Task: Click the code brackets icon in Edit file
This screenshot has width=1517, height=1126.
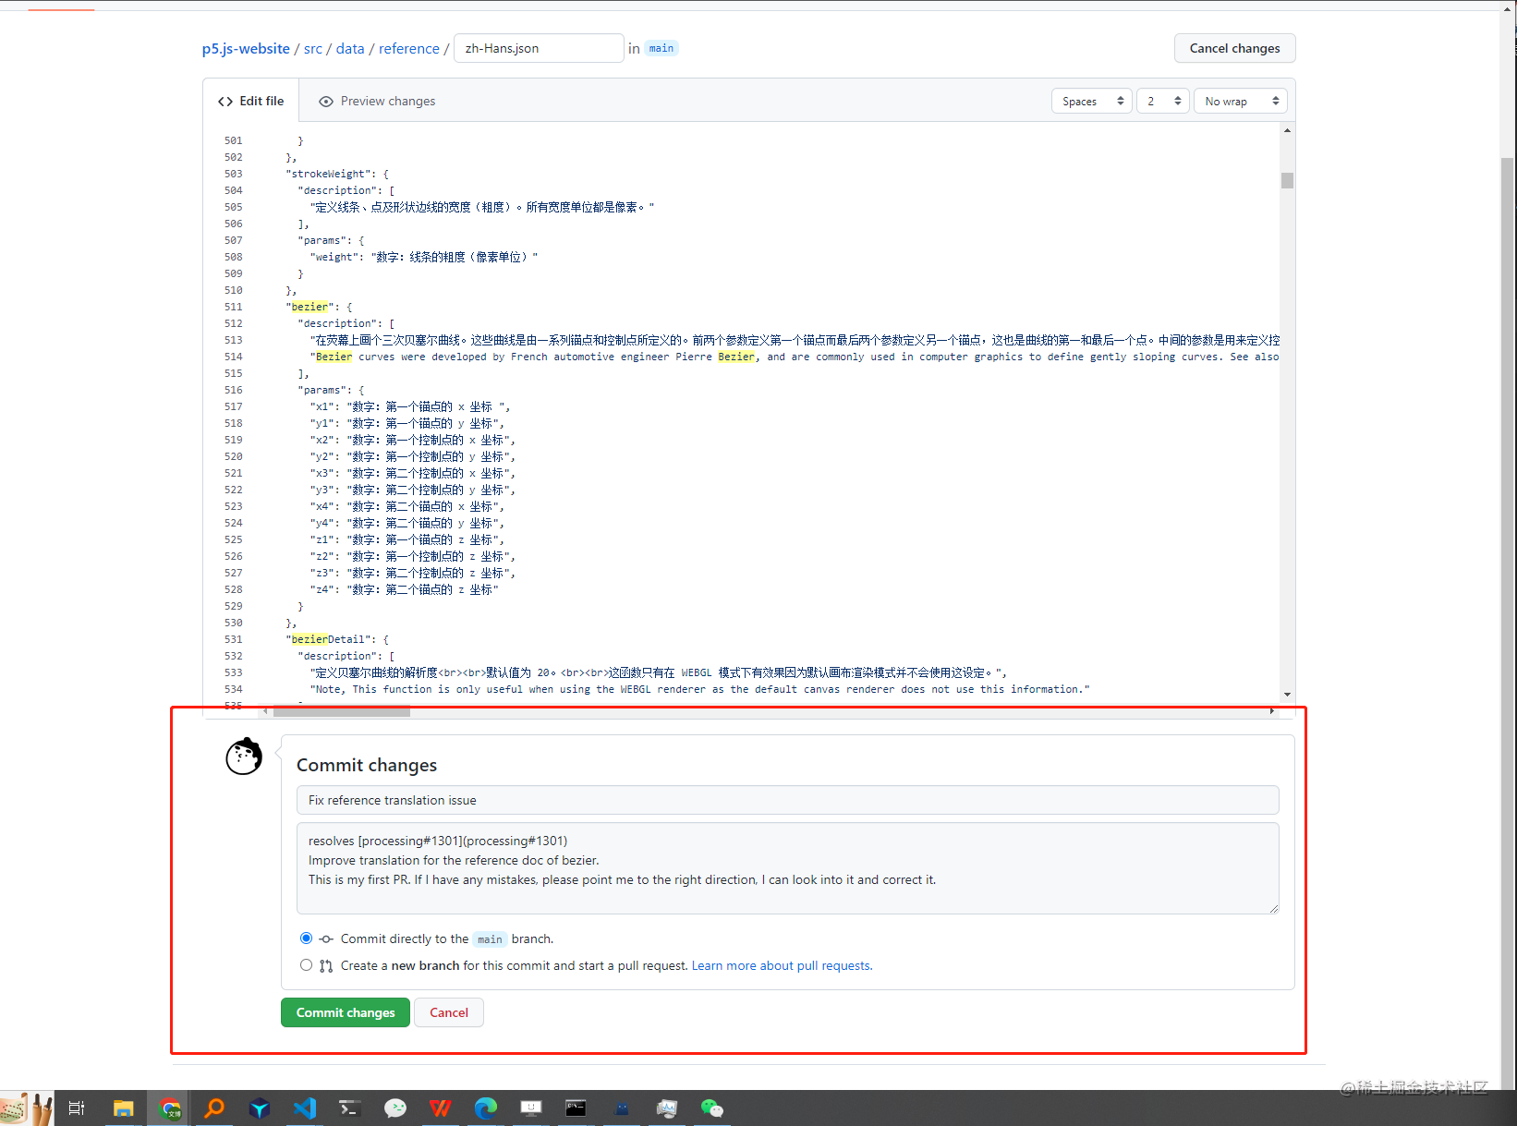Action: [x=225, y=102]
